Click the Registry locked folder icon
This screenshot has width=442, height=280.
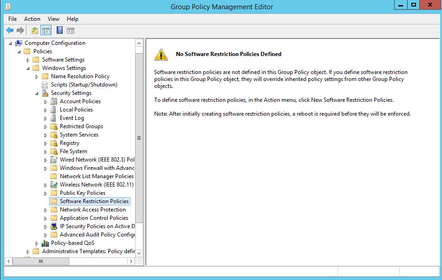pos(53,143)
